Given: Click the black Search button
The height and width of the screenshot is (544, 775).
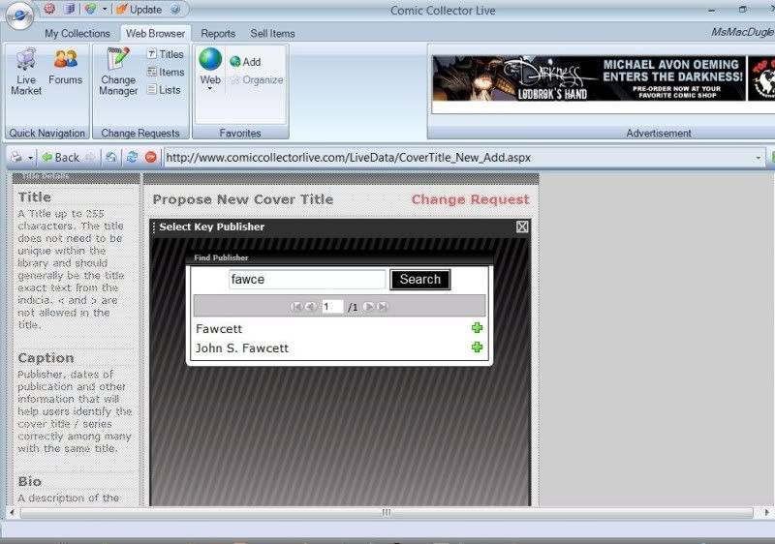Looking at the screenshot, I should coord(420,280).
